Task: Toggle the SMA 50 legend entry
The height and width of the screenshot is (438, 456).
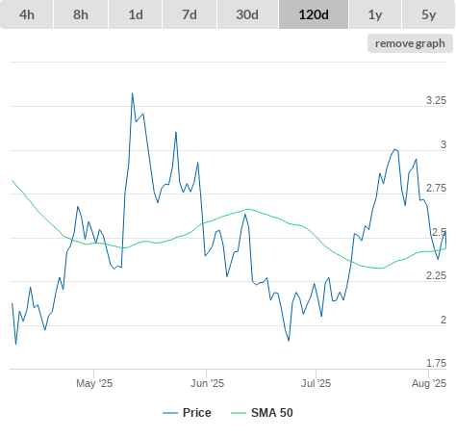Action: (x=262, y=413)
